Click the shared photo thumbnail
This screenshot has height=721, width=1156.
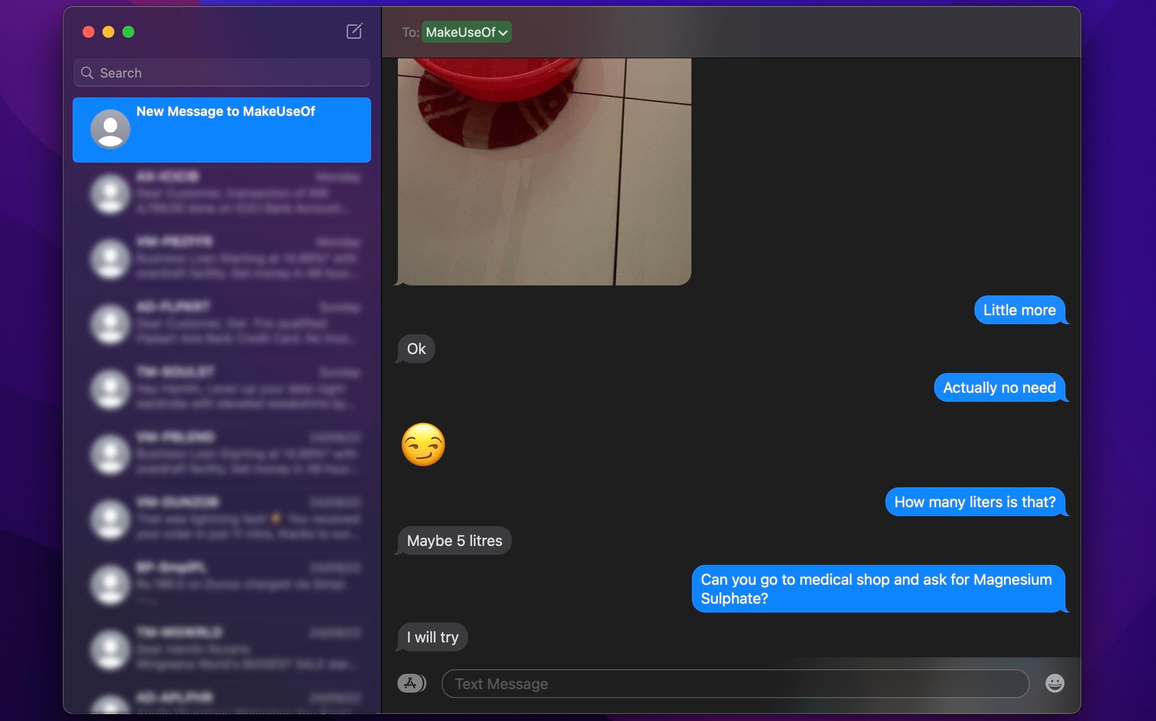click(x=544, y=171)
